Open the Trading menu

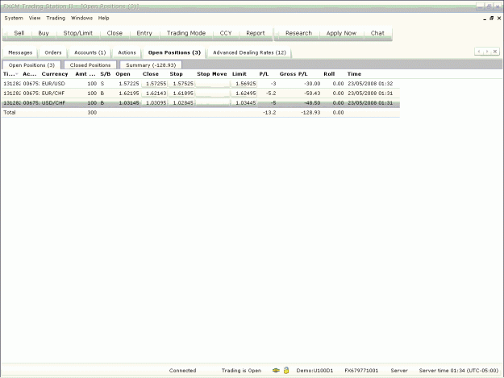[56, 18]
